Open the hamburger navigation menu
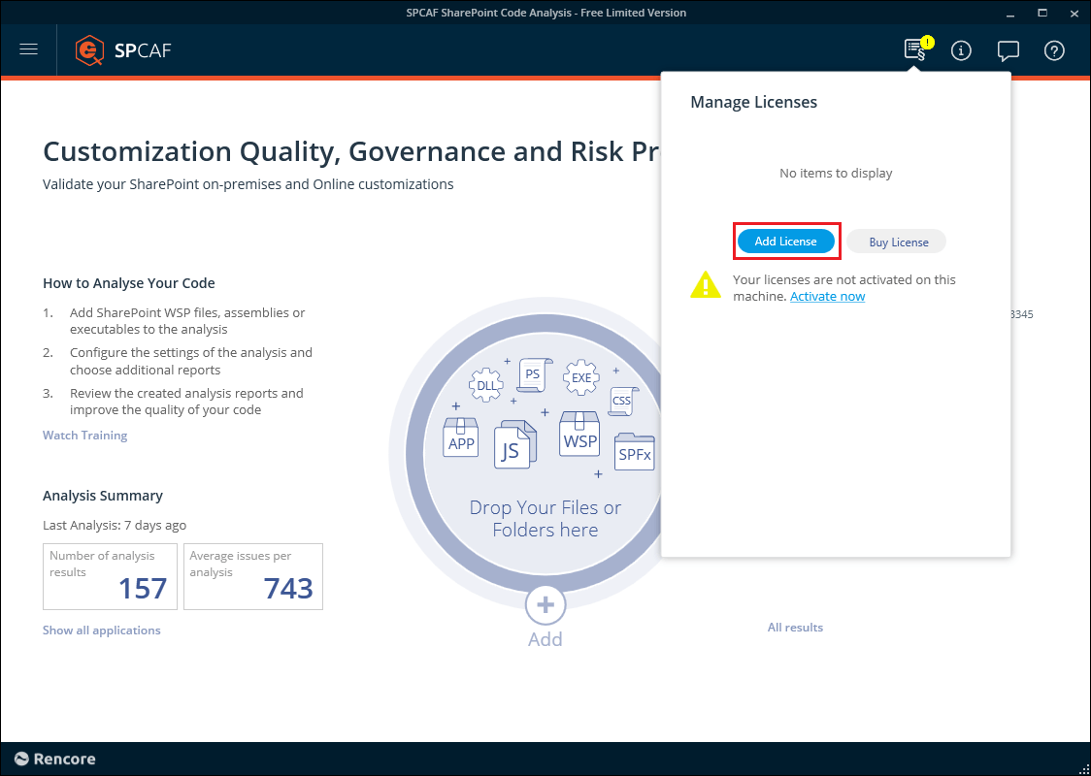Image resolution: width=1091 pixels, height=776 pixels. coord(28,49)
